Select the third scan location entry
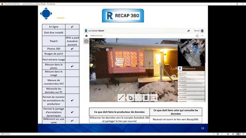The width and height of the screenshot is (246, 138). 191,81
